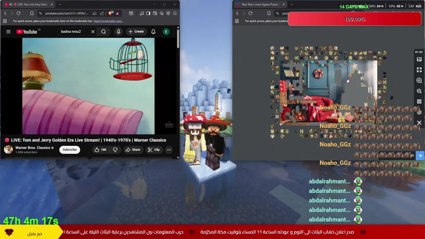Open the Warner Bros. Classics channel avatar
Screen dimensions: 425x239
coord(8,149)
